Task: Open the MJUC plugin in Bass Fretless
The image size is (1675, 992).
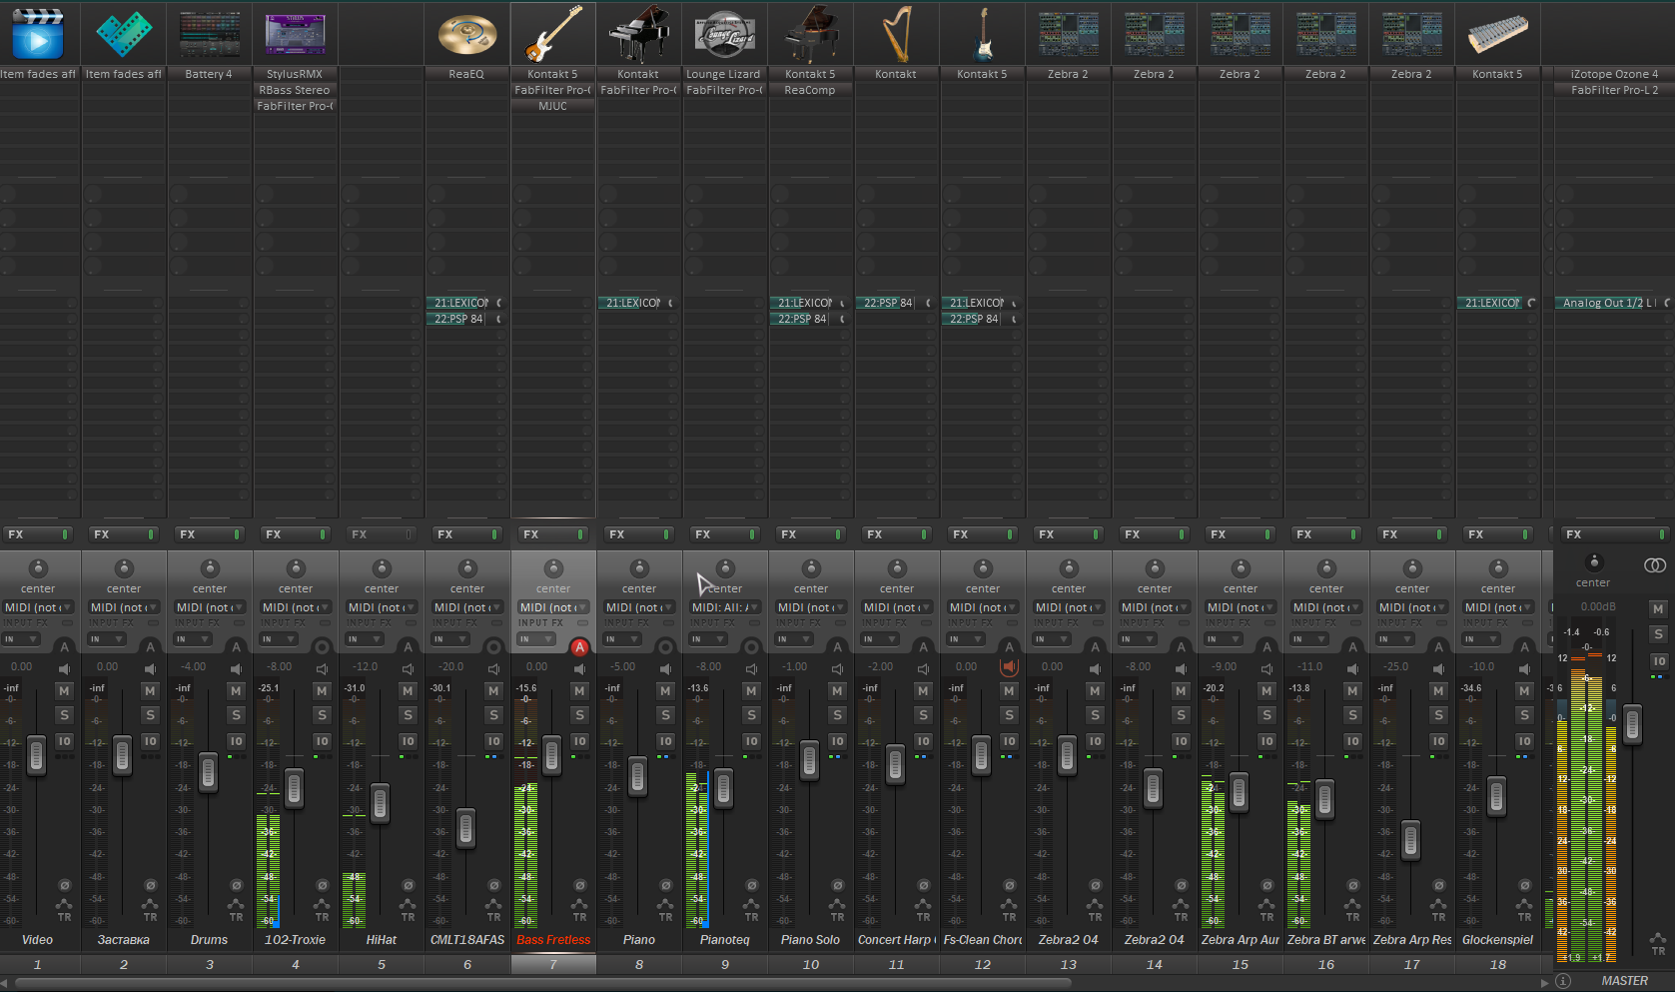Action: click(552, 106)
